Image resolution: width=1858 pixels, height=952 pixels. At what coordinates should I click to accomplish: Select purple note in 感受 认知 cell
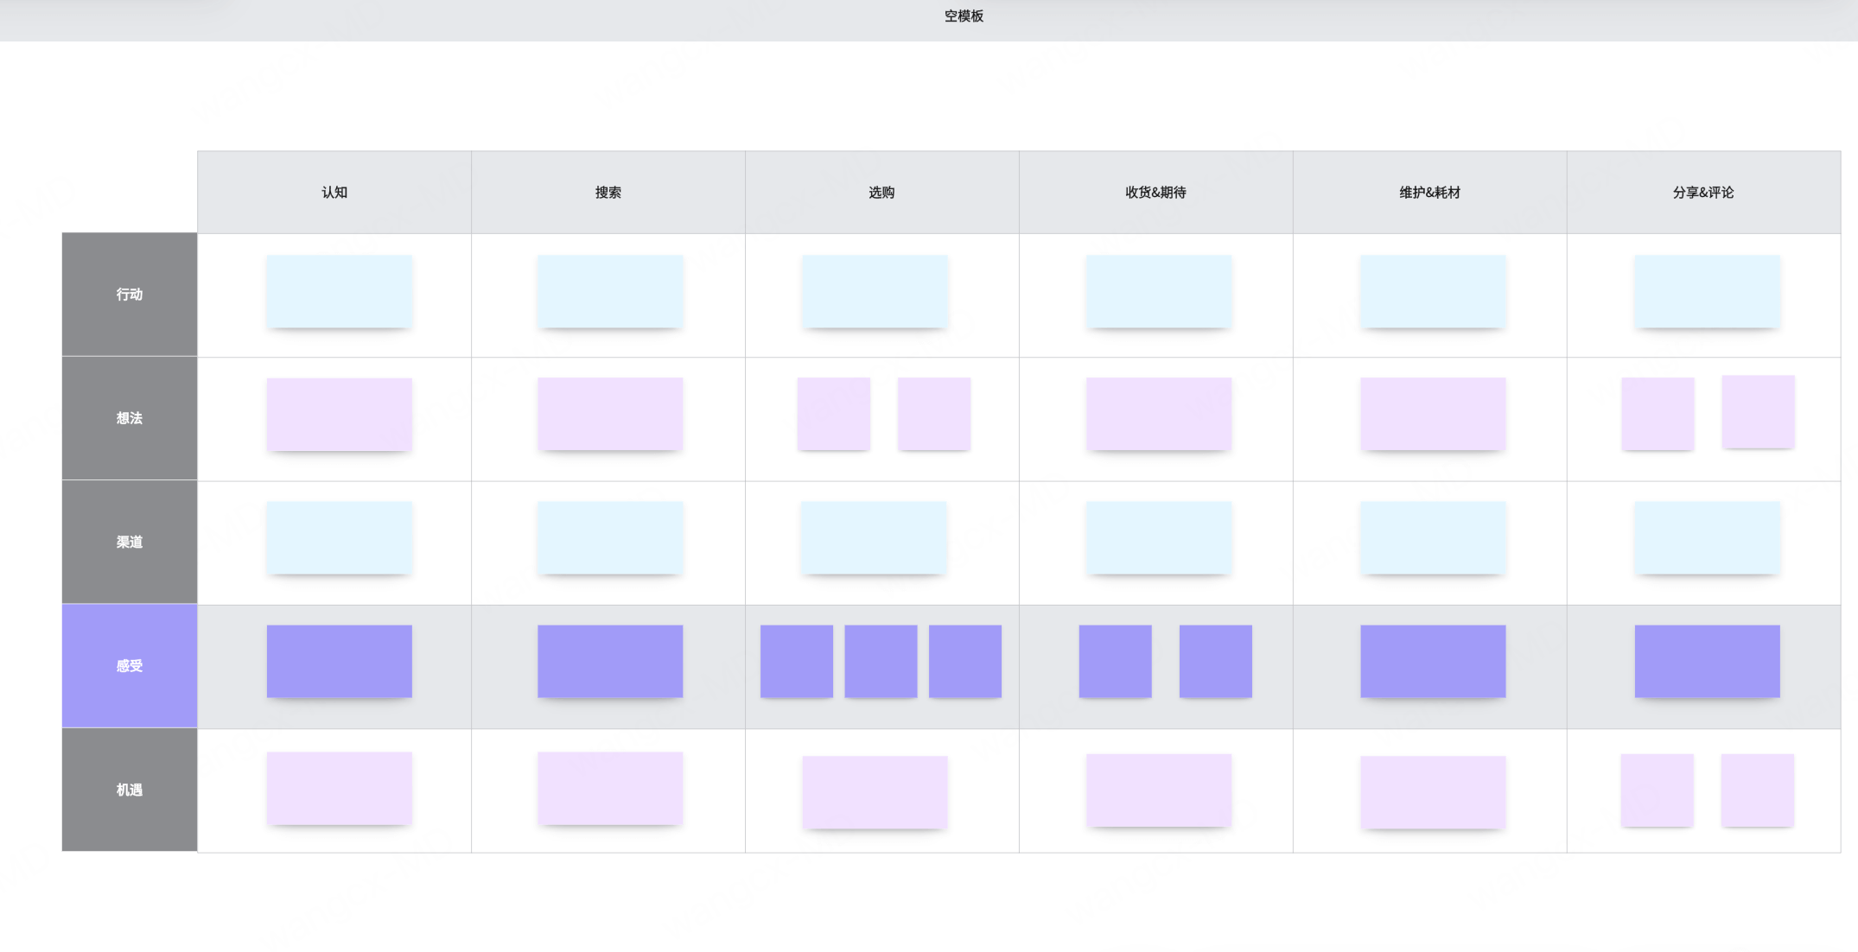click(x=339, y=661)
